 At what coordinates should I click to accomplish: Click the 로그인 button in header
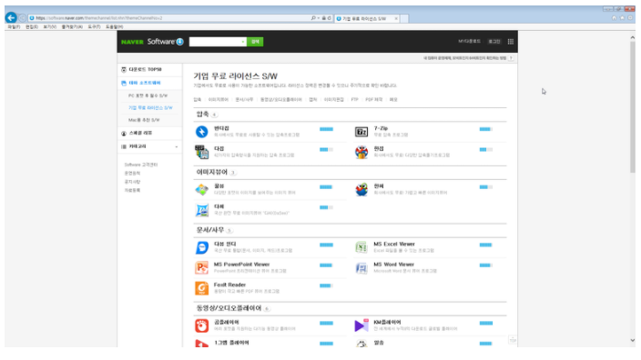point(494,42)
